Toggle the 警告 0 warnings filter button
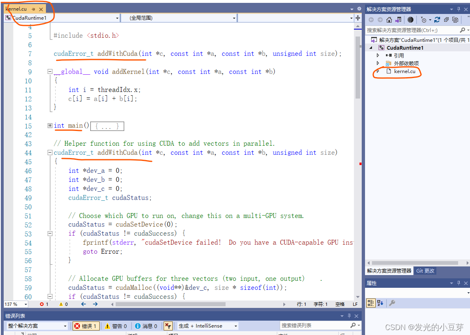The image size is (470, 335). (116, 326)
